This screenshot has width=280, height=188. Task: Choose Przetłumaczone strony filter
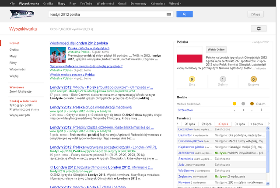(x=24, y=109)
